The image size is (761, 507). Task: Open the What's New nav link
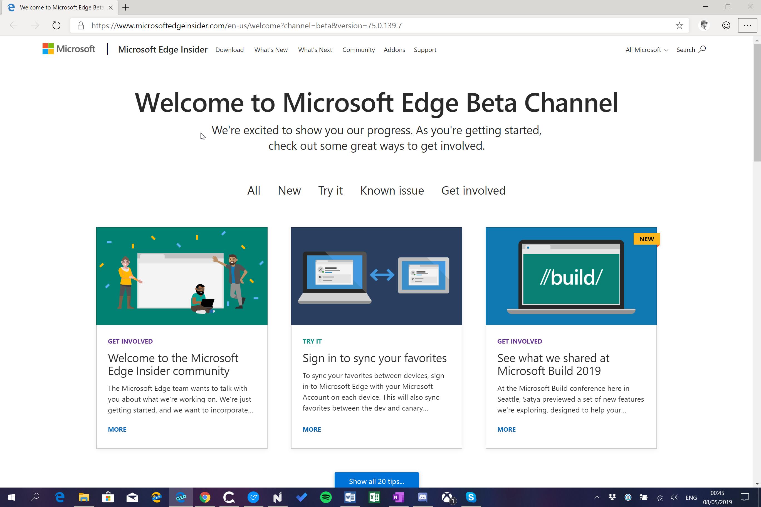(x=271, y=50)
